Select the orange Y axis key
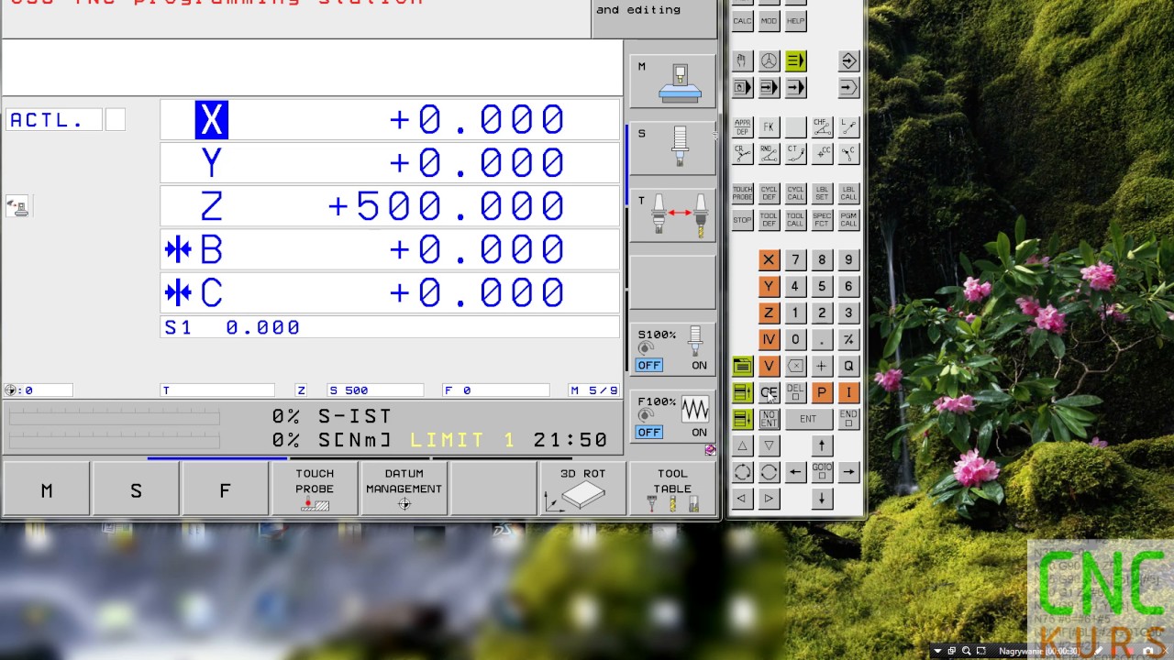 [x=769, y=287]
